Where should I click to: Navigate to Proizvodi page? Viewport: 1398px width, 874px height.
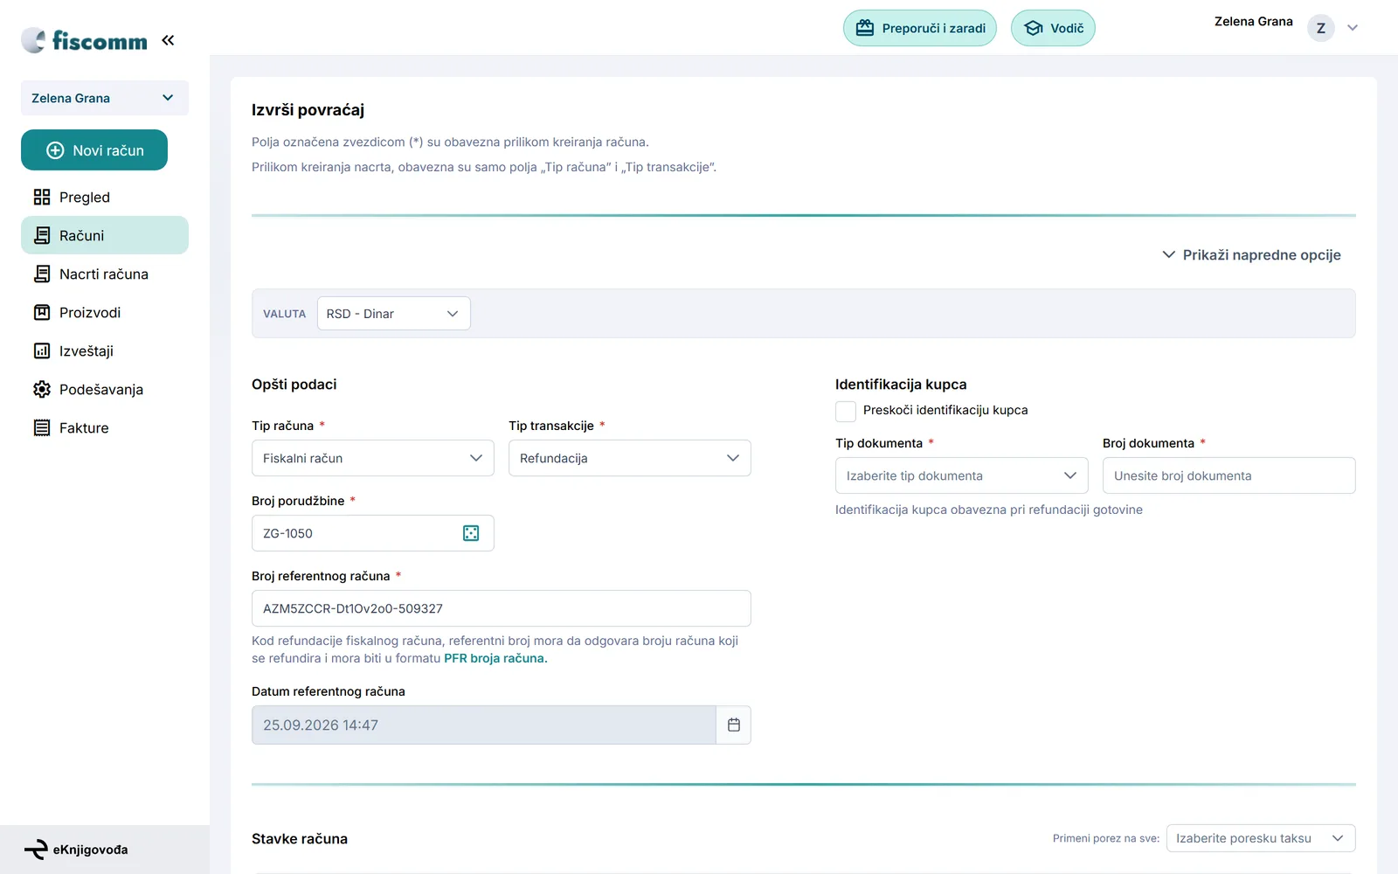click(x=105, y=313)
